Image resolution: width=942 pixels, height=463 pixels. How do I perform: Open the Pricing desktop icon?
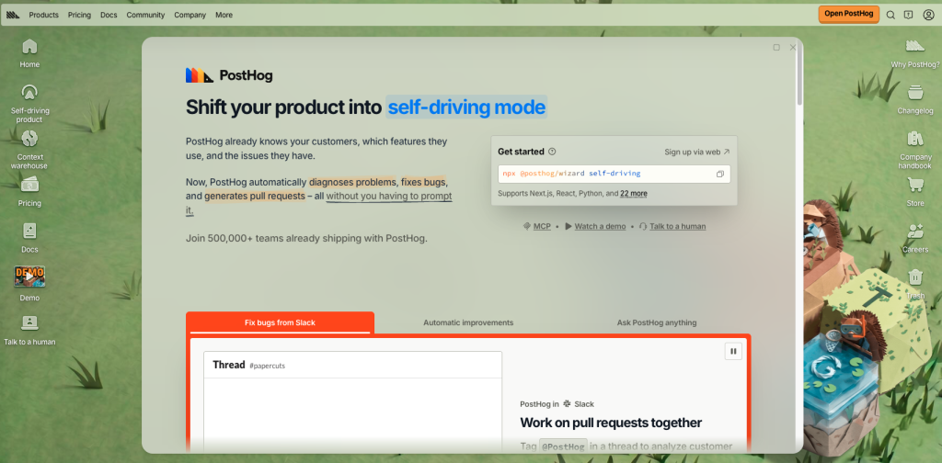[29, 191]
